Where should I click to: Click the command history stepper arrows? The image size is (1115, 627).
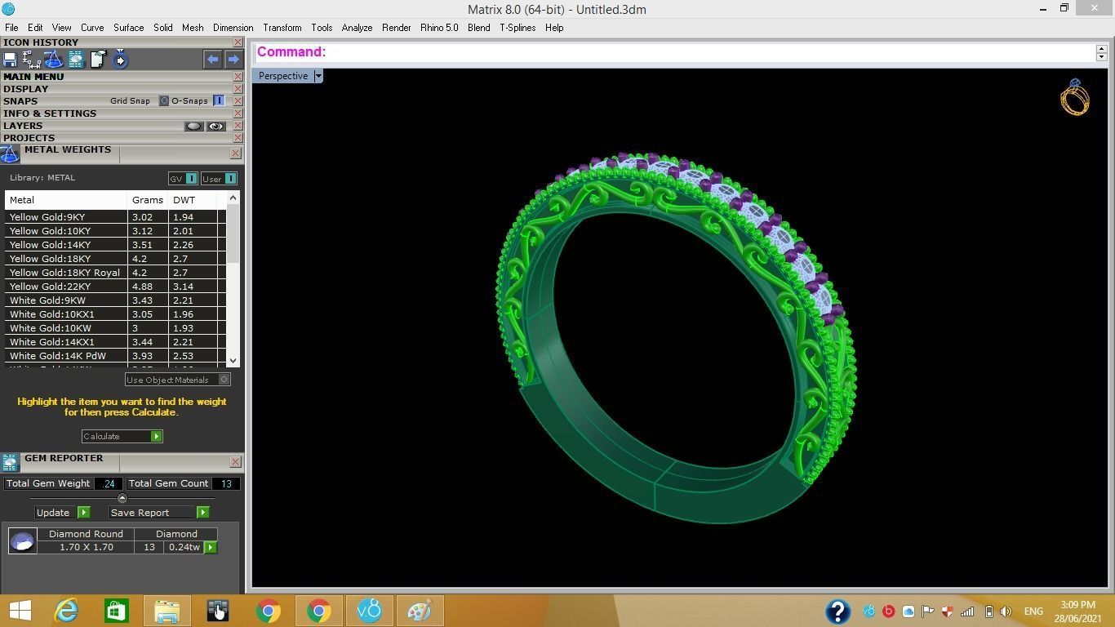click(x=1101, y=52)
